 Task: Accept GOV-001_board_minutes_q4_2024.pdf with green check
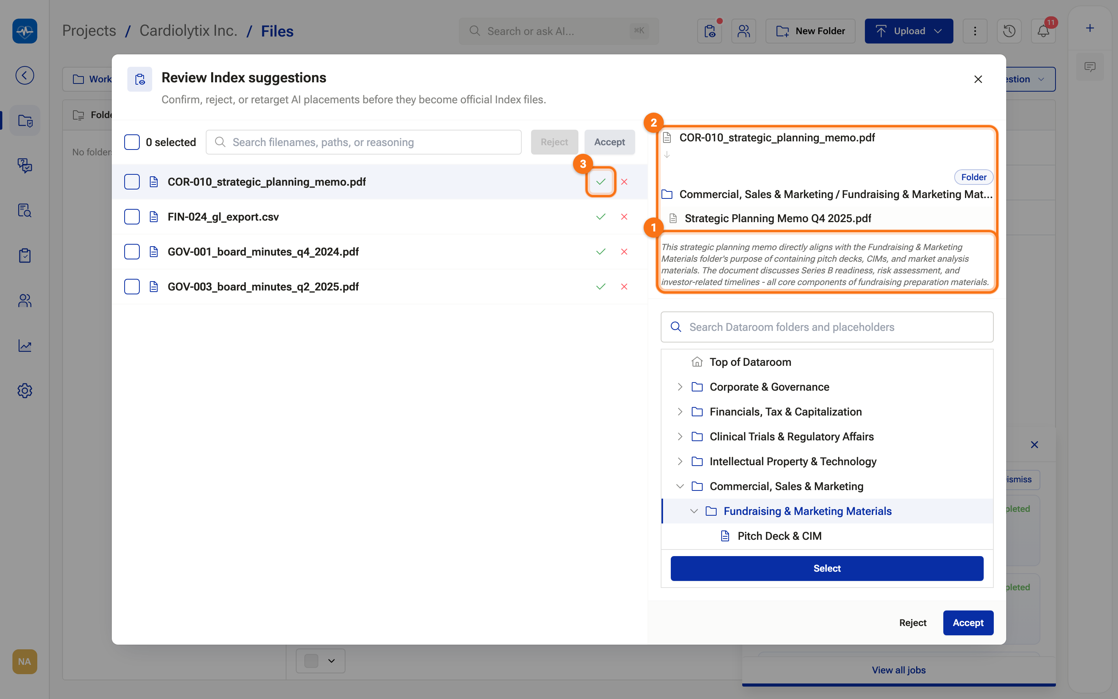tap(601, 252)
